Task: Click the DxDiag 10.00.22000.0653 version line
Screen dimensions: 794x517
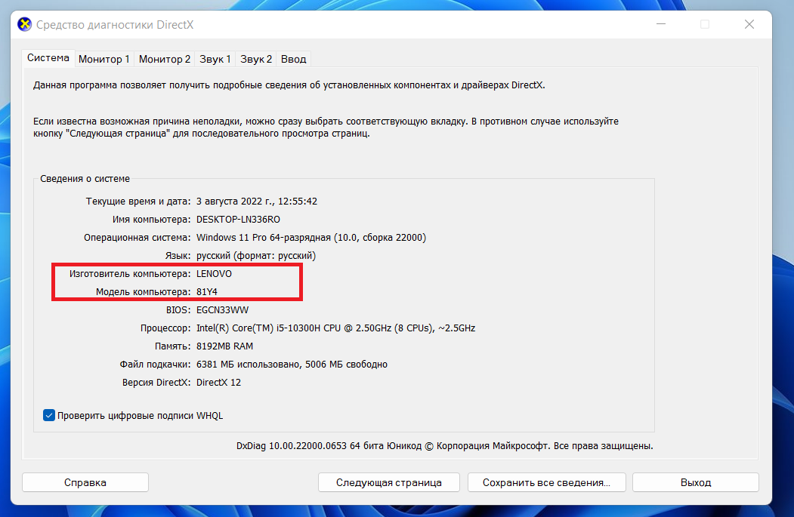Action: 445,446
